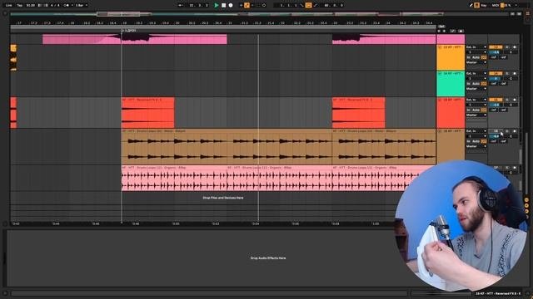
Task: Toggle track activator on brown track
Action: tap(496, 131)
